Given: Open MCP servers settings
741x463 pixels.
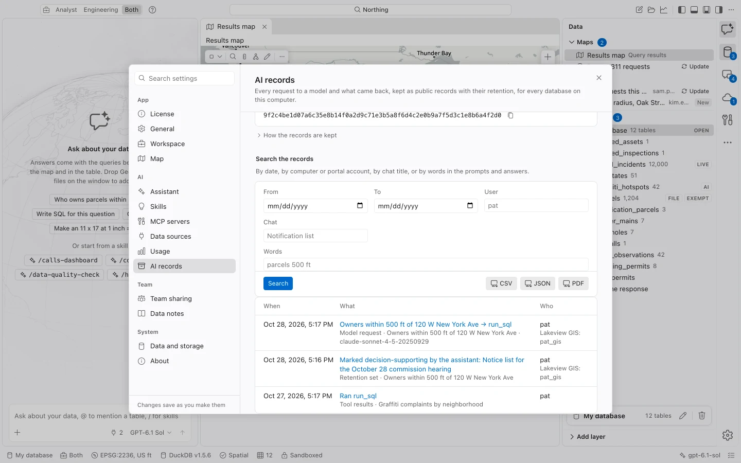Looking at the screenshot, I should coord(184,222).
